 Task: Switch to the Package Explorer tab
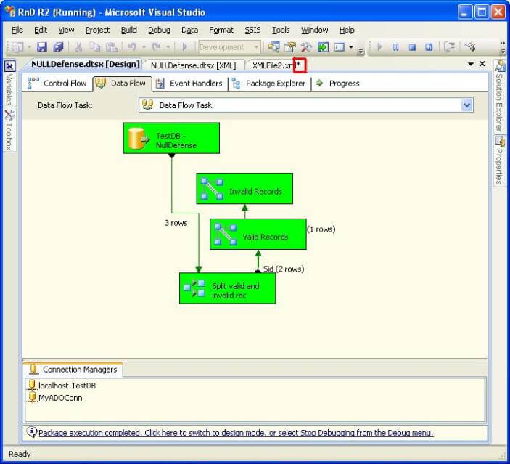pyautogui.click(x=270, y=84)
